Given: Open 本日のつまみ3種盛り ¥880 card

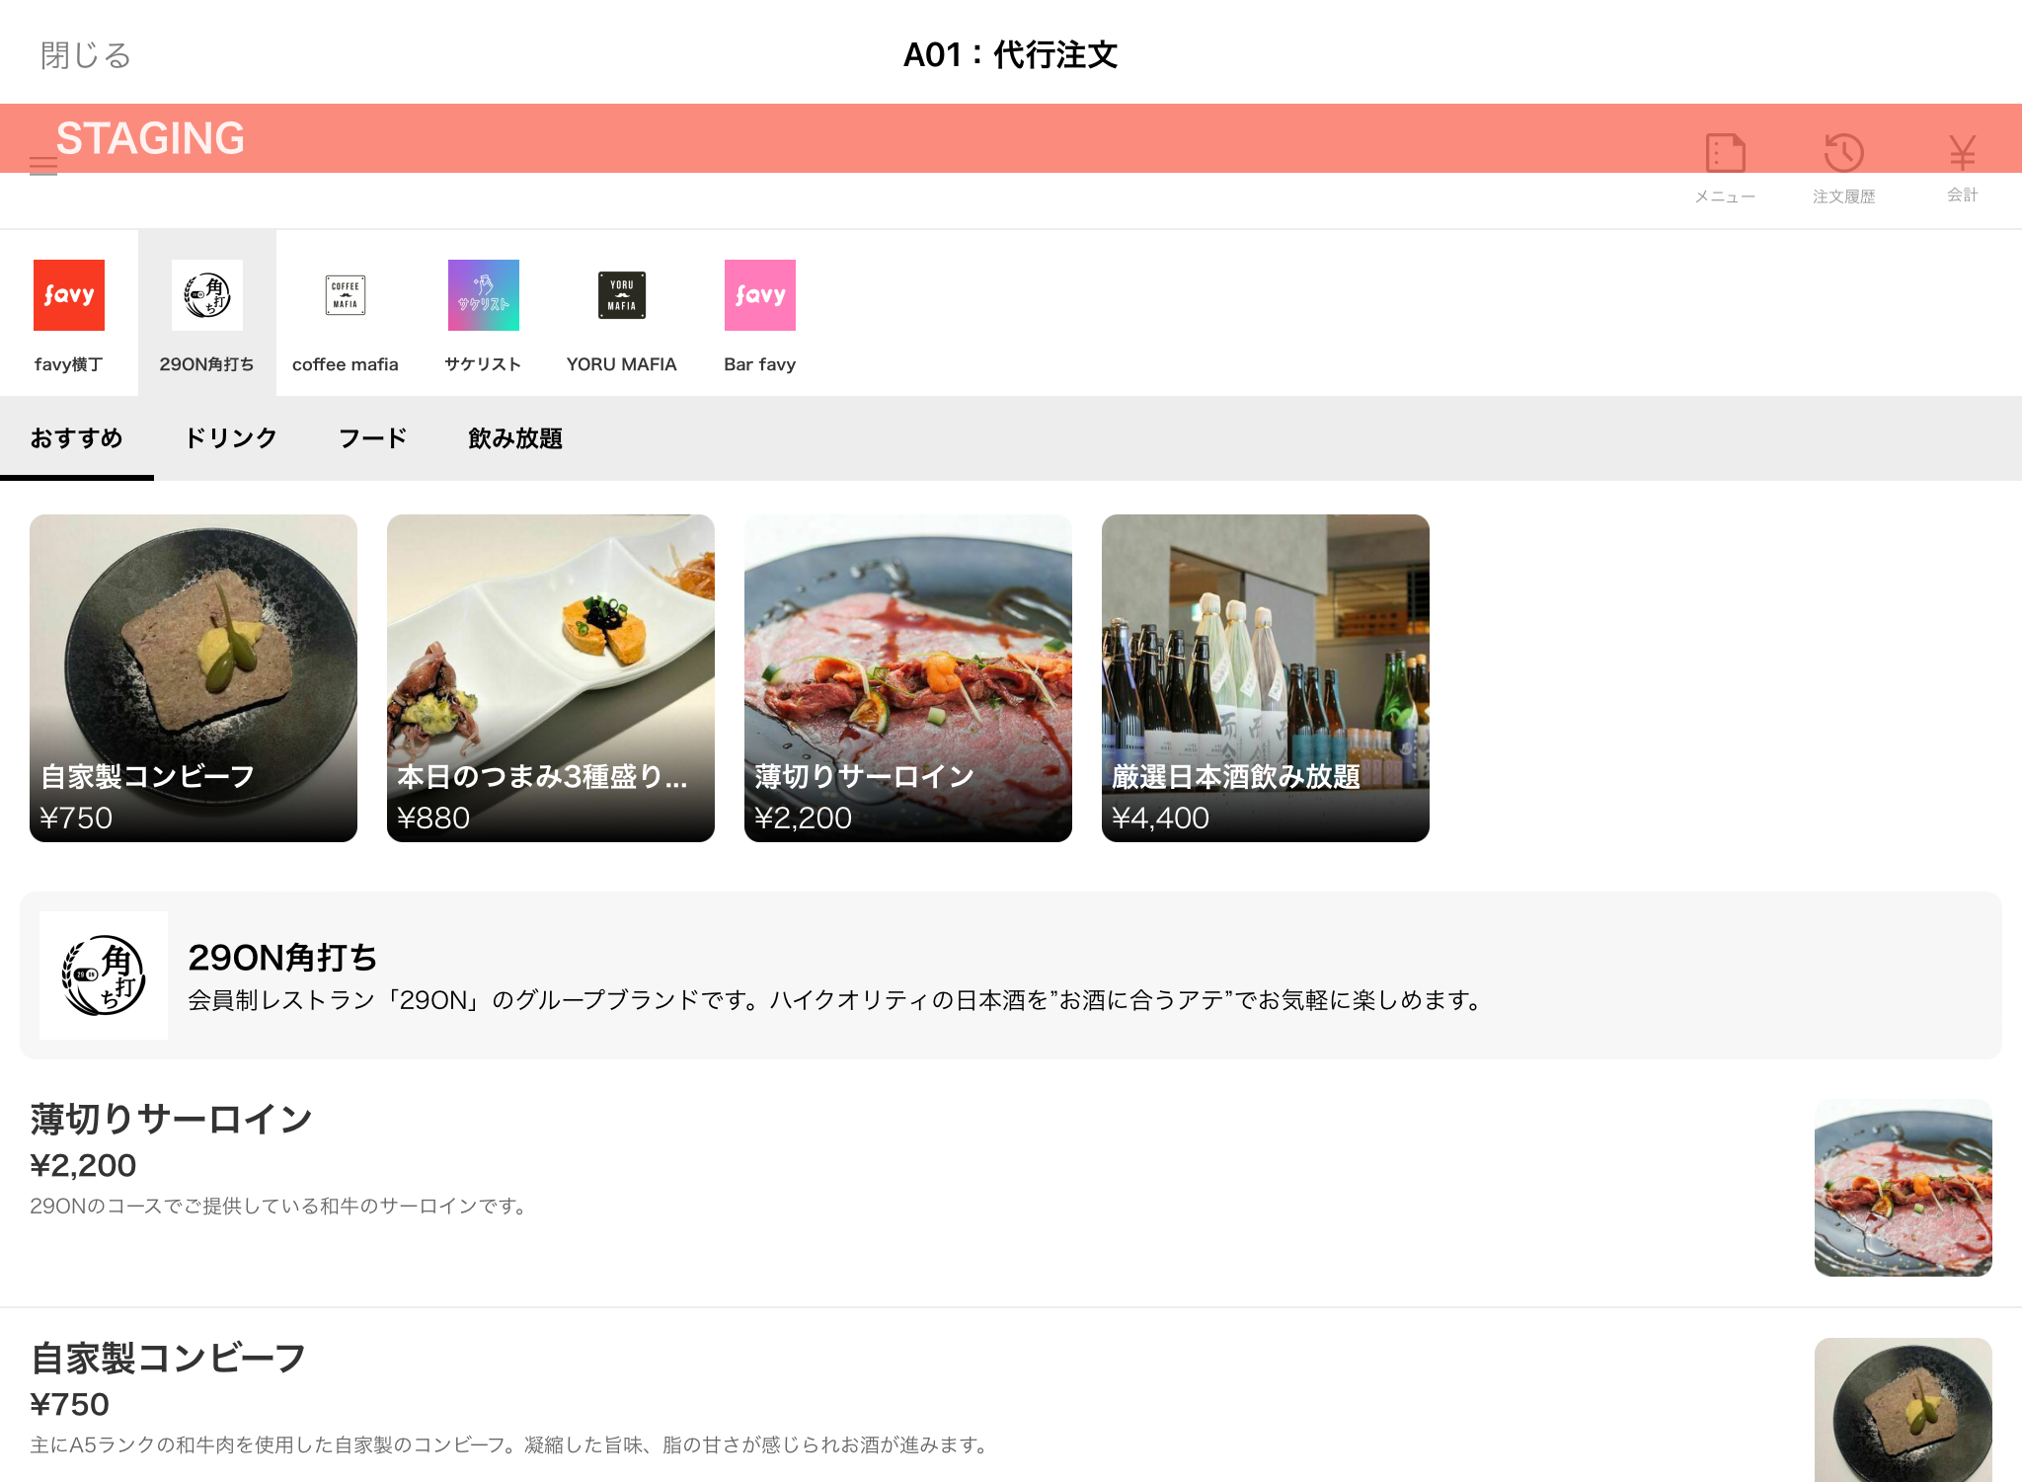Looking at the screenshot, I should pos(551,678).
